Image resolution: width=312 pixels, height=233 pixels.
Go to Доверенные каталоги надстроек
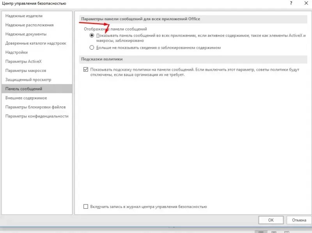click(x=37, y=43)
